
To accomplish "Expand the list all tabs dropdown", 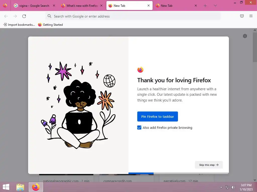I will (215, 6).
